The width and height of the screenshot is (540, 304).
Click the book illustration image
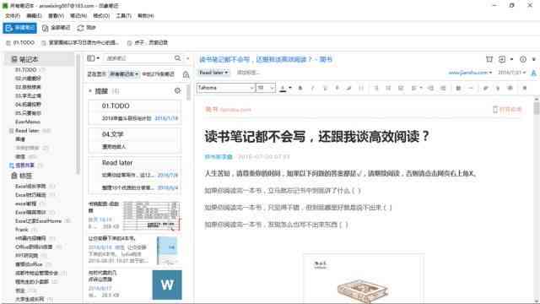point(364,290)
